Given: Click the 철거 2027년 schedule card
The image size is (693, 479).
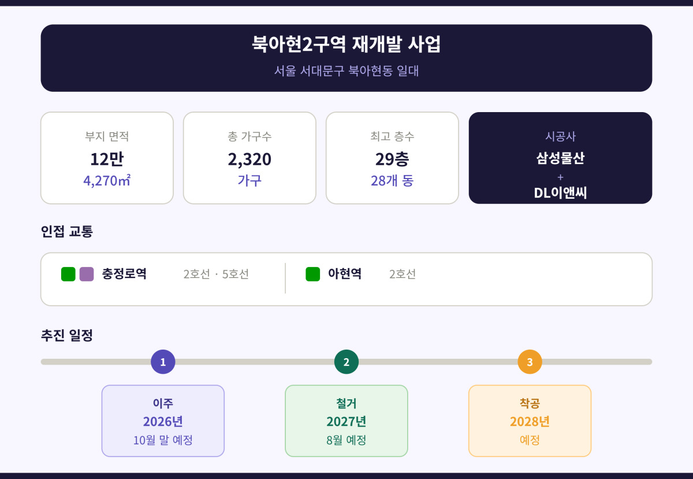Looking at the screenshot, I should (x=346, y=421).
